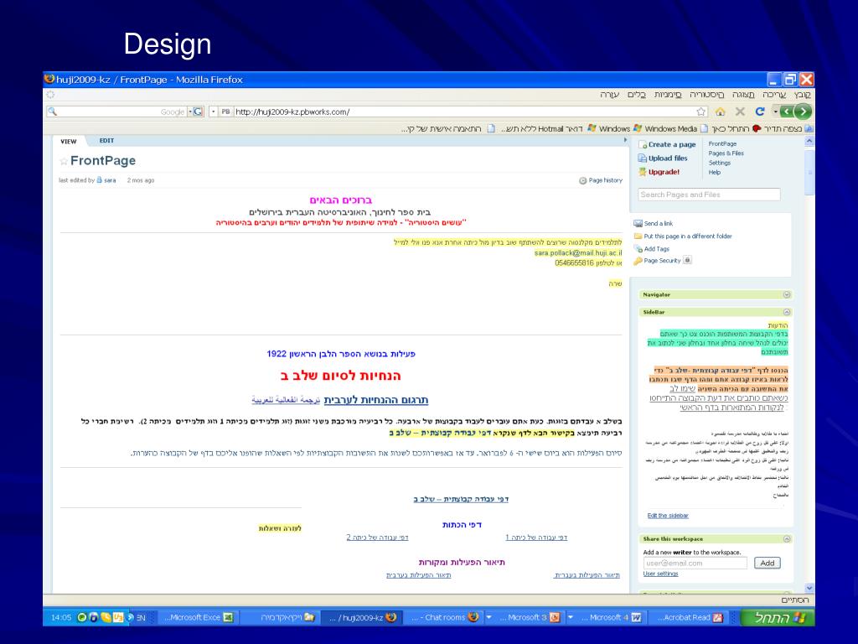This screenshot has width=858, height=644.
Task: Open the Help link in the top panel
Action: pos(714,172)
